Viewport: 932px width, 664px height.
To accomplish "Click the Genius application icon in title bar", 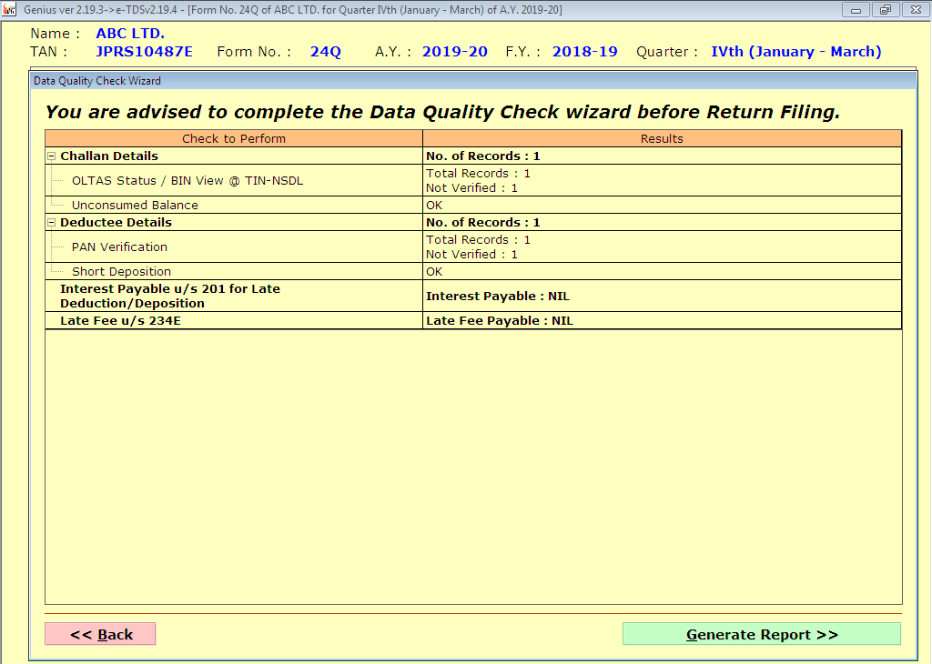I will point(10,9).
